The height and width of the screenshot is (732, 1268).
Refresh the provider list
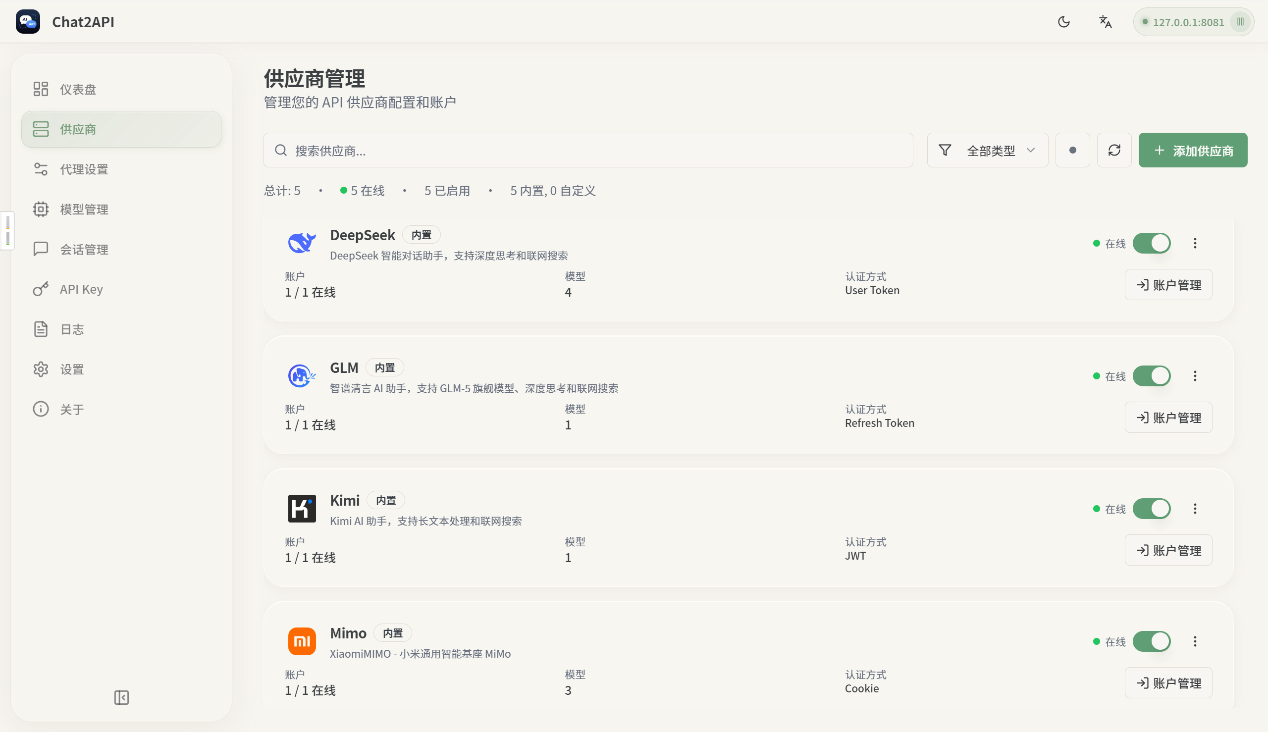coord(1114,151)
